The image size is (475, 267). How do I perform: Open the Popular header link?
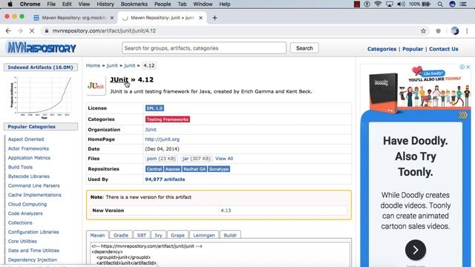[x=413, y=49]
